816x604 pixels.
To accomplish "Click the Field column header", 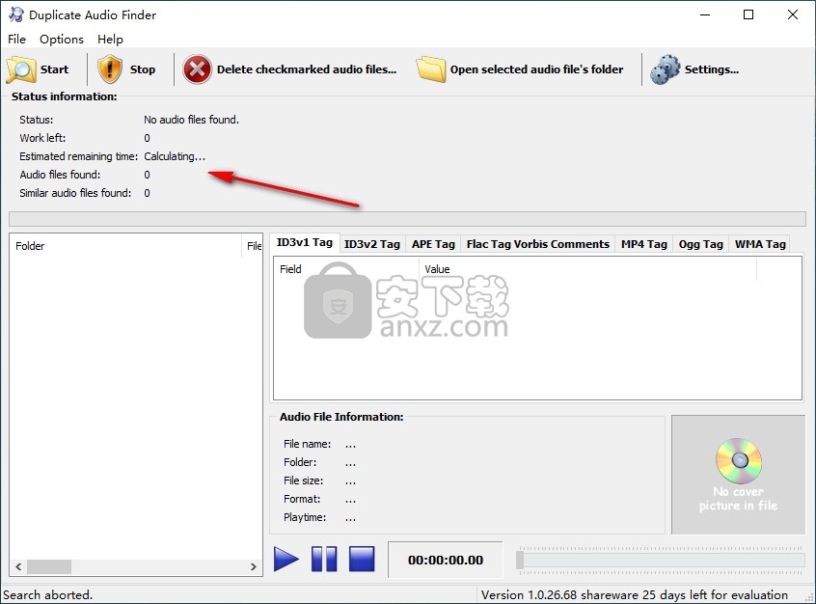I will pos(346,269).
